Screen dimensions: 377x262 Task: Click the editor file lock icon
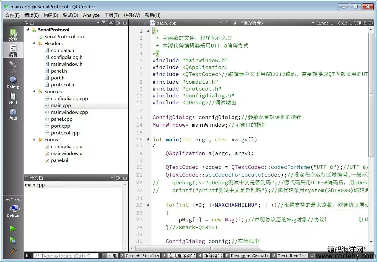coord(145,23)
